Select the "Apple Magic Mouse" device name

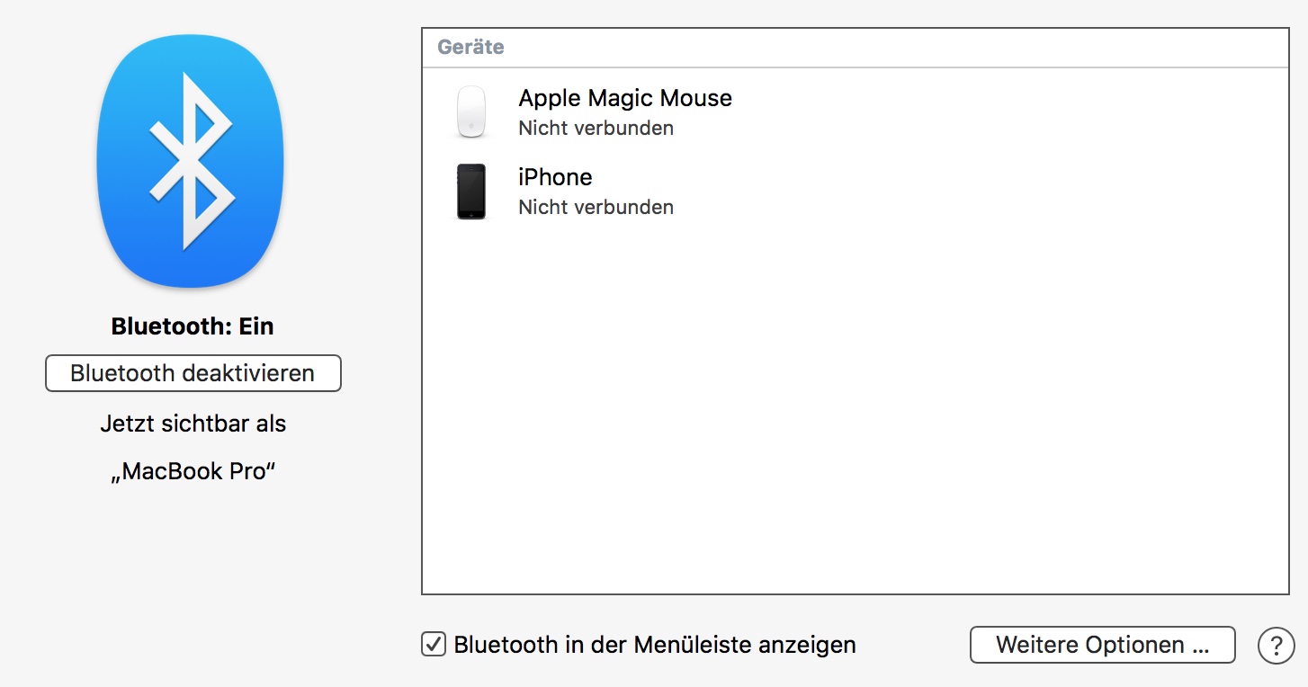coord(625,98)
